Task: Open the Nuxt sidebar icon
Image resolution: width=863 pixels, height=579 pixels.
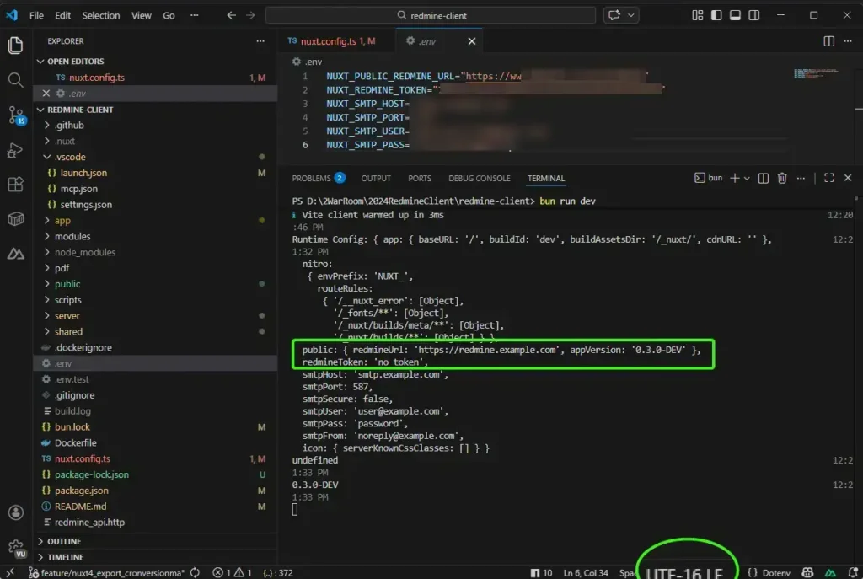Action: pos(15,253)
